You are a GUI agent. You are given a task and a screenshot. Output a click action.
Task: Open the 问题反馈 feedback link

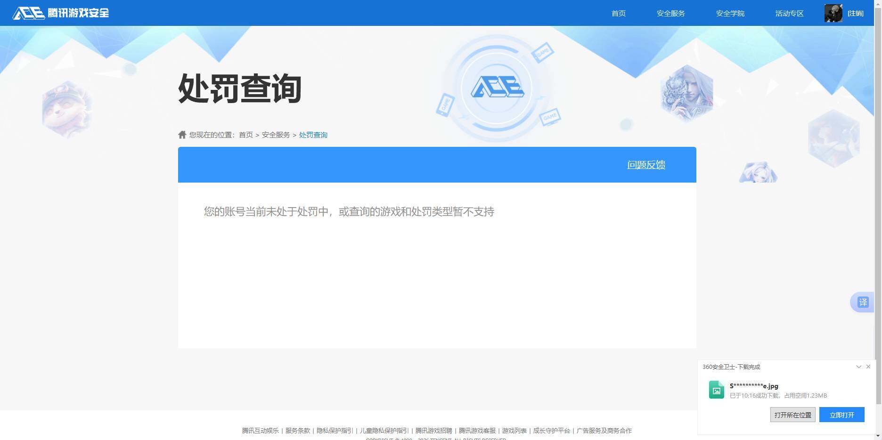click(x=646, y=165)
